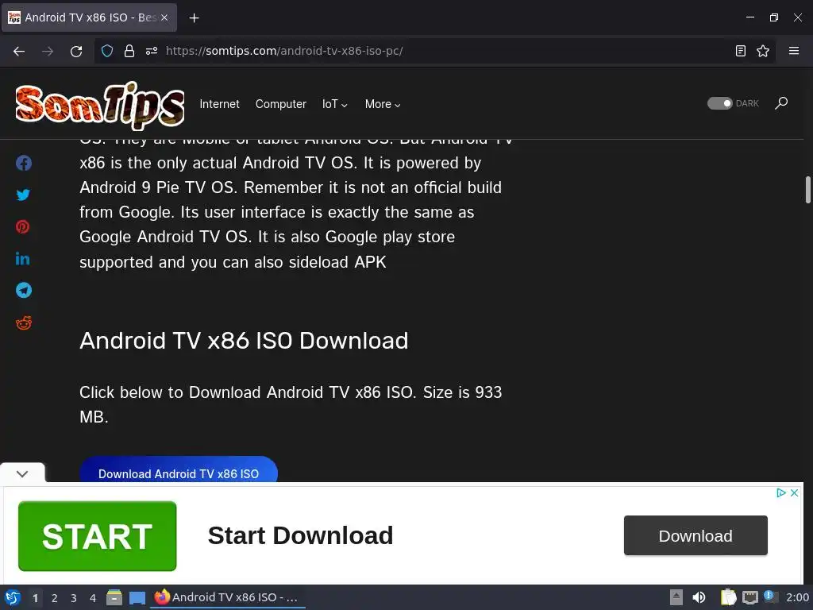Go back to the previous page
Viewport: 813px width, 610px height.
pos(19,51)
